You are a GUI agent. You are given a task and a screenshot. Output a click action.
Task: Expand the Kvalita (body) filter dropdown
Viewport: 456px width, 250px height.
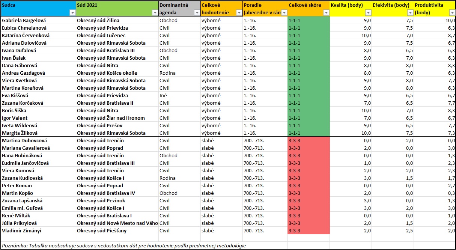click(368, 13)
